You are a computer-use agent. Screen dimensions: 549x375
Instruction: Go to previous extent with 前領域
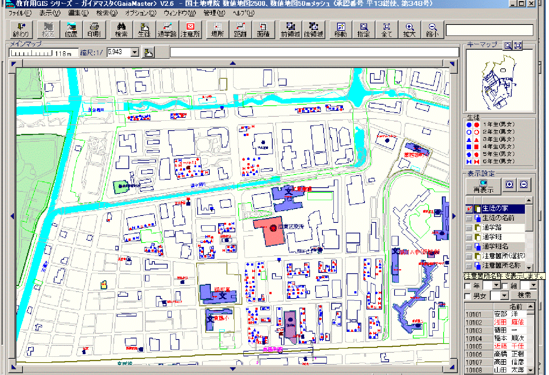pos(291,30)
